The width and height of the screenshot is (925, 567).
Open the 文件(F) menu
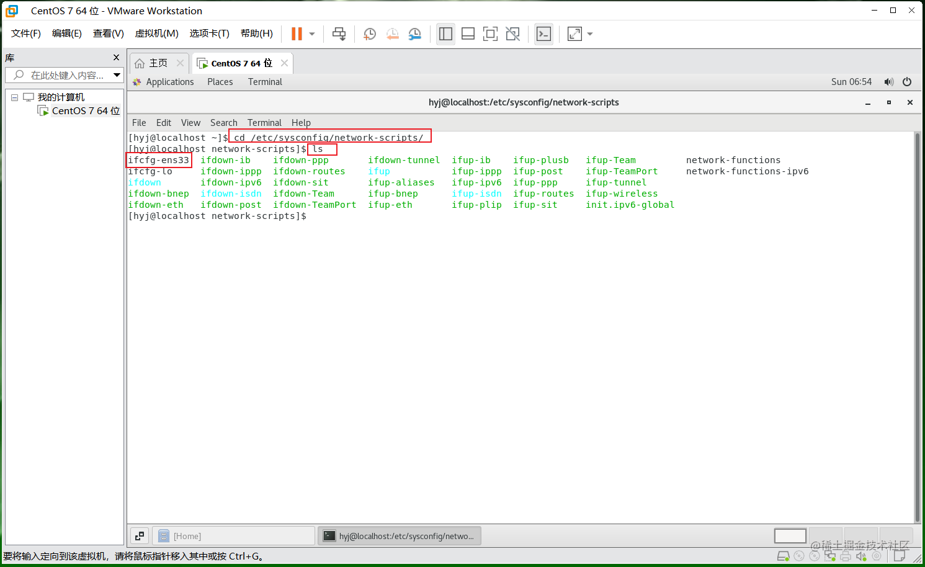click(26, 33)
